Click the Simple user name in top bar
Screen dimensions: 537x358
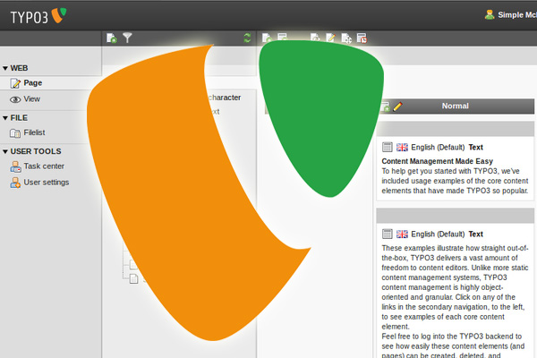coord(517,14)
